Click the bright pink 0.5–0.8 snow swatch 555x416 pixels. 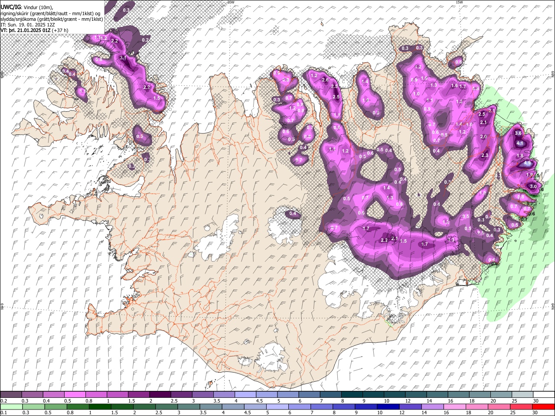(x=75, y=394)
